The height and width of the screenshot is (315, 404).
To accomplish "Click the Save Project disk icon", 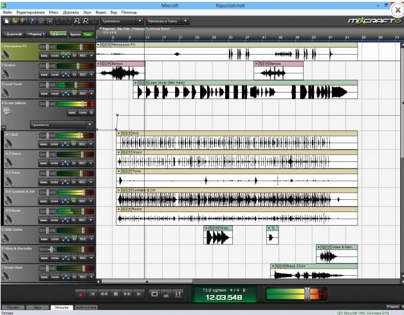I will pos(32,21).
